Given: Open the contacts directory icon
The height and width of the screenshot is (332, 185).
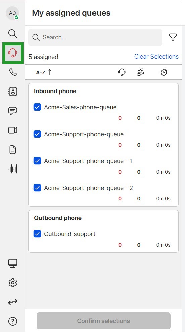Looking at the screenshot, I should tap(13, 91).
